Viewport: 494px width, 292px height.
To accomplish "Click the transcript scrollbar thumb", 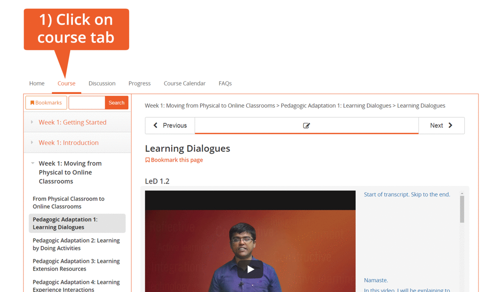I will tap(462, 209).
